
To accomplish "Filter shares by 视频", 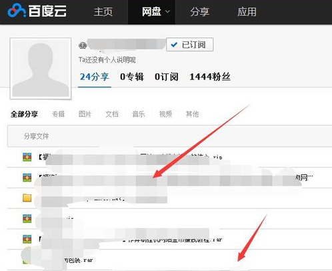I will [x=165, y=114].
